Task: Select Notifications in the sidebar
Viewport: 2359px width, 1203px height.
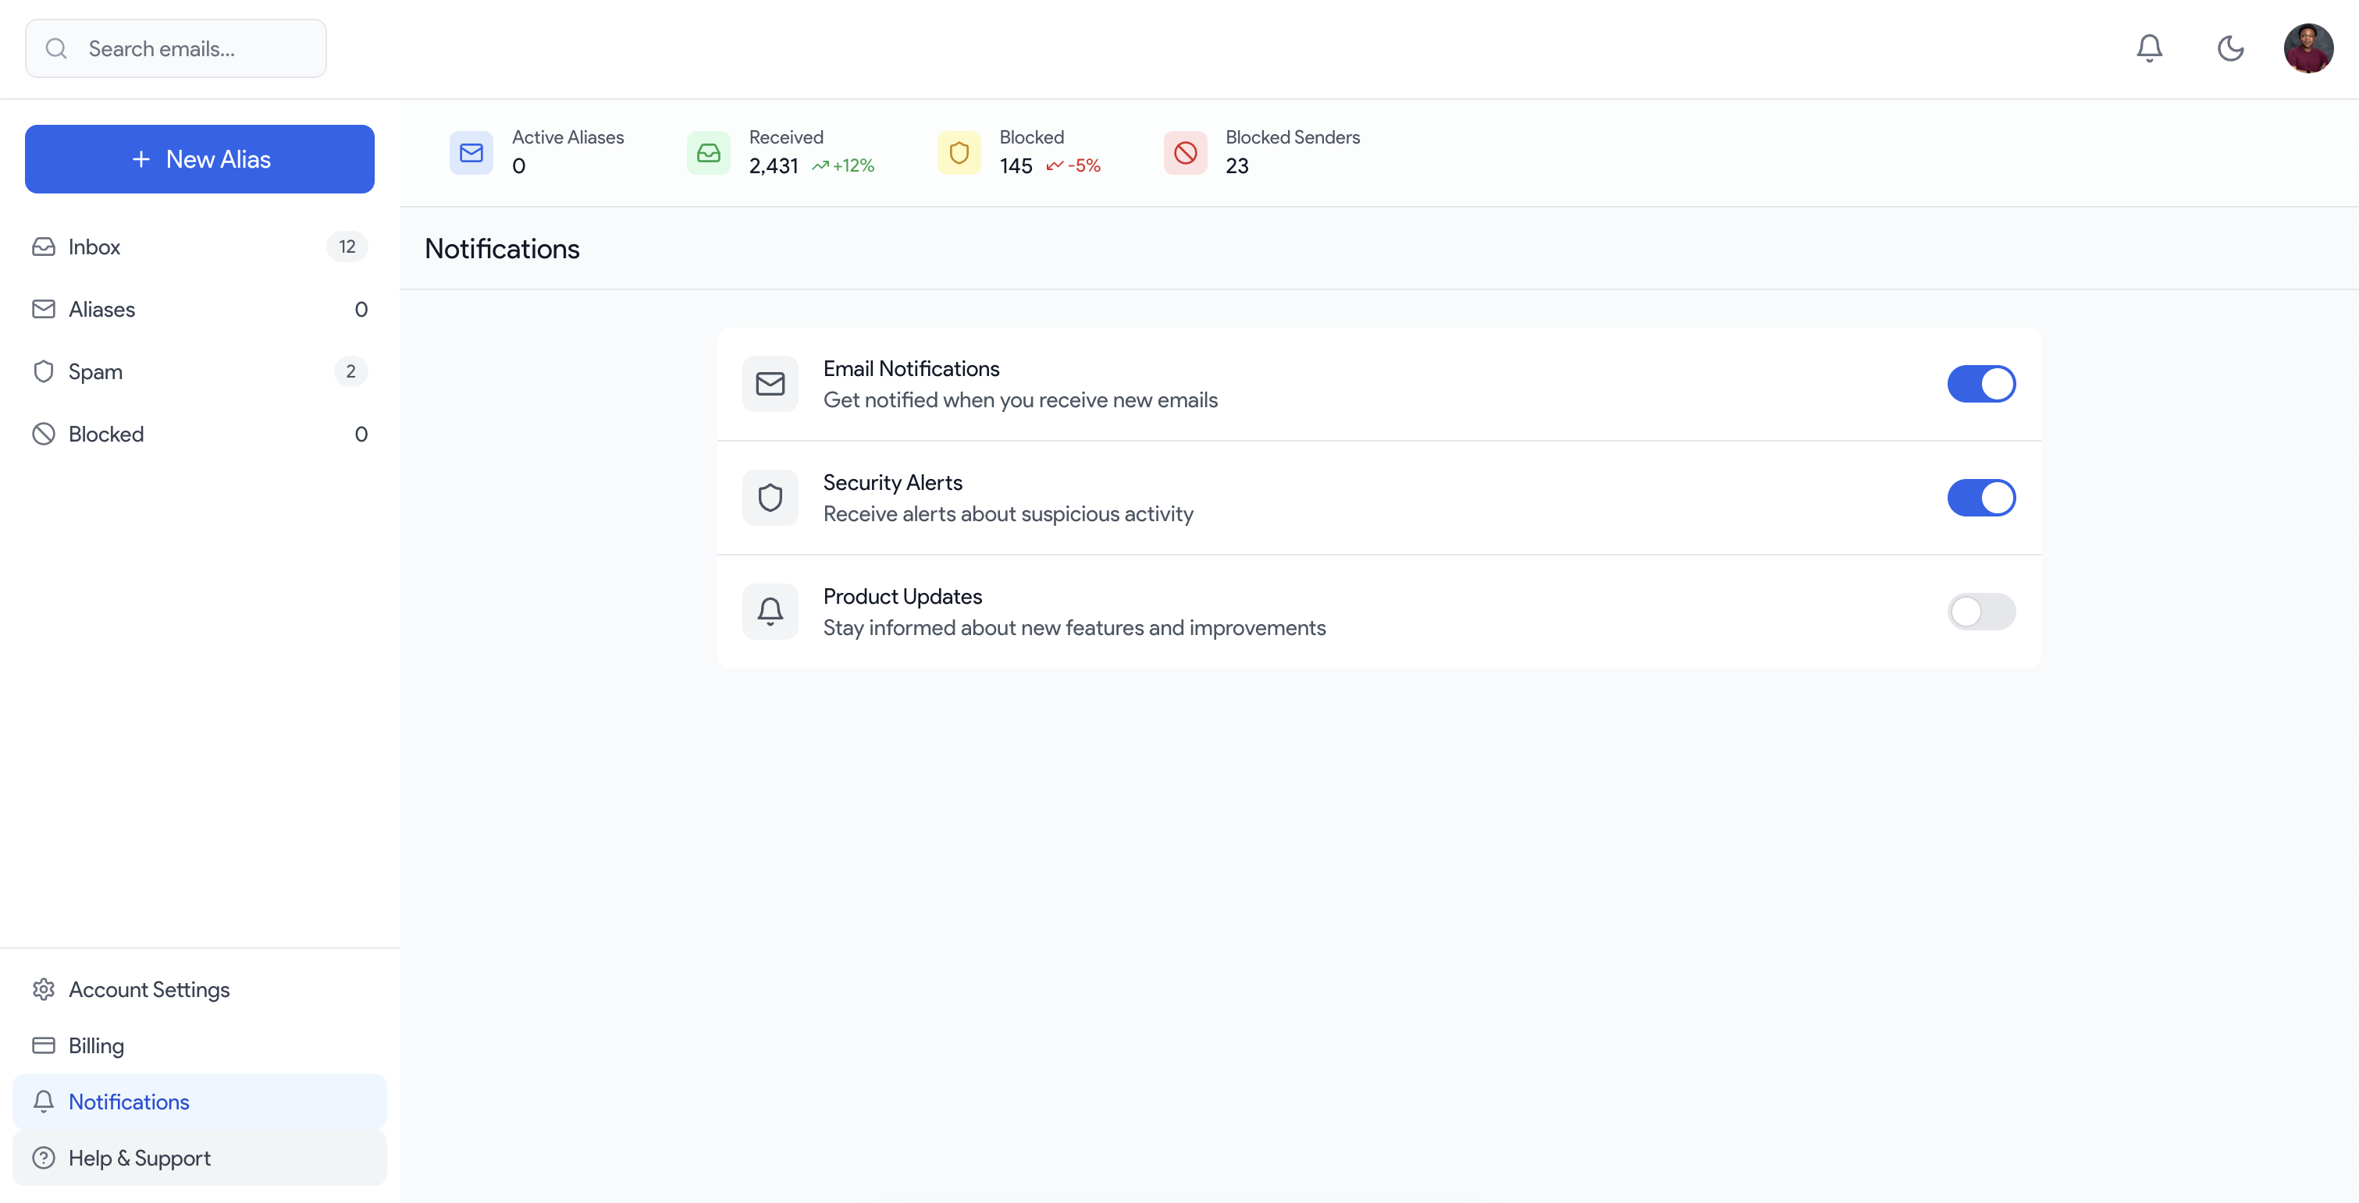Action: 200,1102
